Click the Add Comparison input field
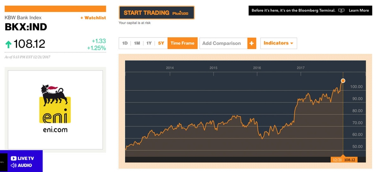378x172 pixels. tap(223, 43)
